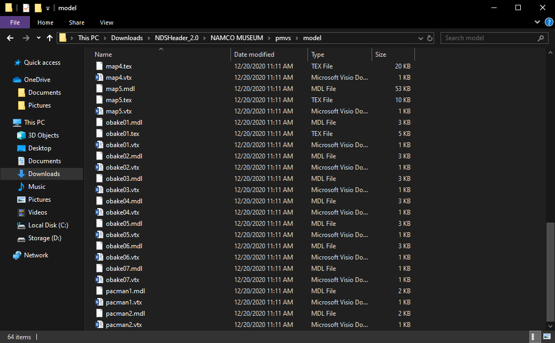Click the Forward navigation arrow

point(26,38)
